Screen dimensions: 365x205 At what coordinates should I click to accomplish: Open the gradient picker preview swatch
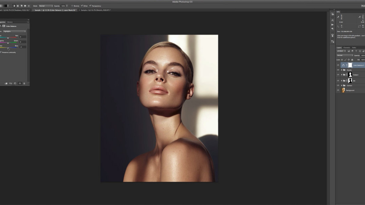coord(3,6)
